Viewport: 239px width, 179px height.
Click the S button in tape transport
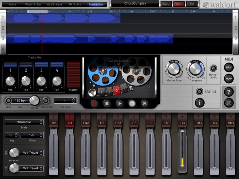point(144,103)
